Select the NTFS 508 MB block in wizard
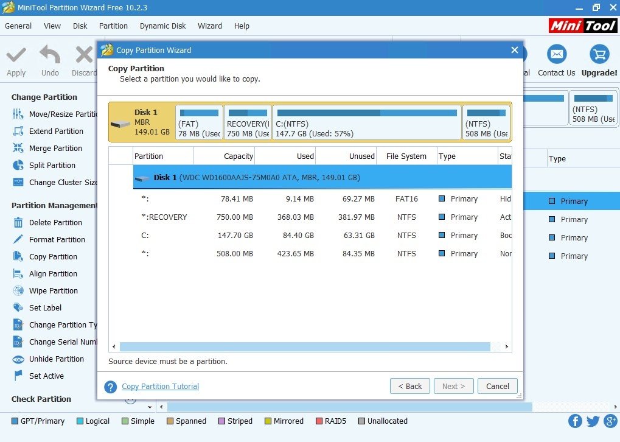This screenshot has width=620, height=442. (x=486, y=122)
